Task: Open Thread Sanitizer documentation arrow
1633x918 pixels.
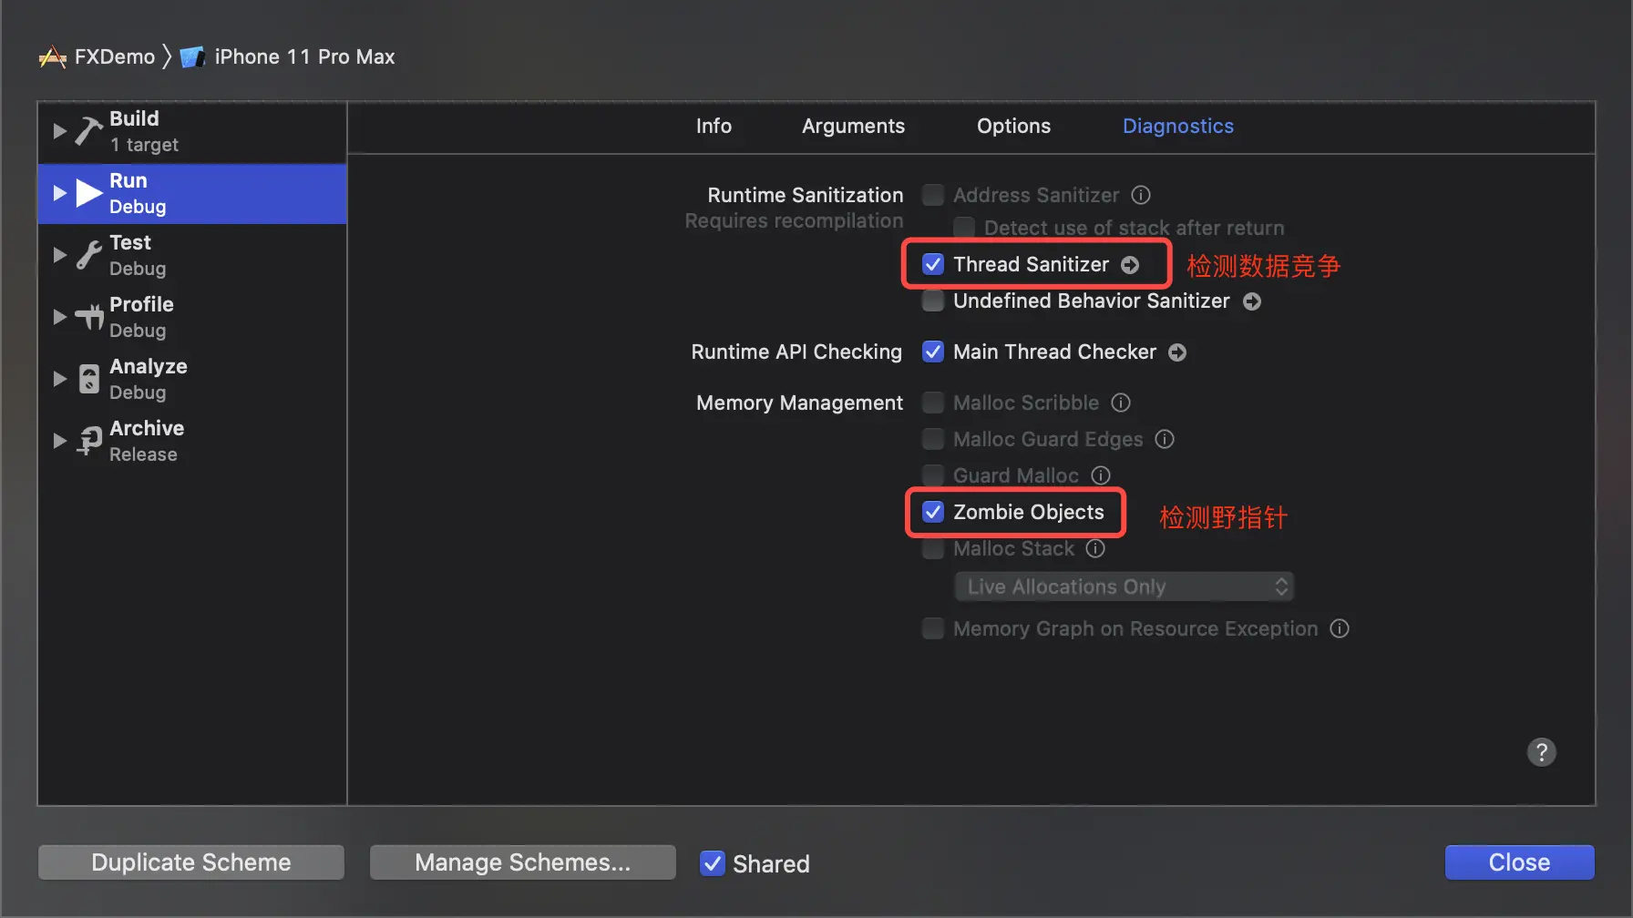Action: tap(1130, 265)
